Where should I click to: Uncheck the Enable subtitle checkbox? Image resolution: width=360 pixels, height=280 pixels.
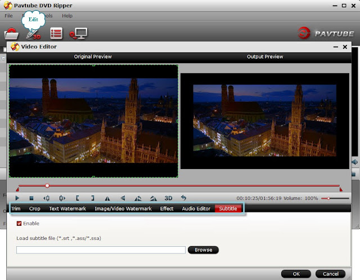coord(19,224)
